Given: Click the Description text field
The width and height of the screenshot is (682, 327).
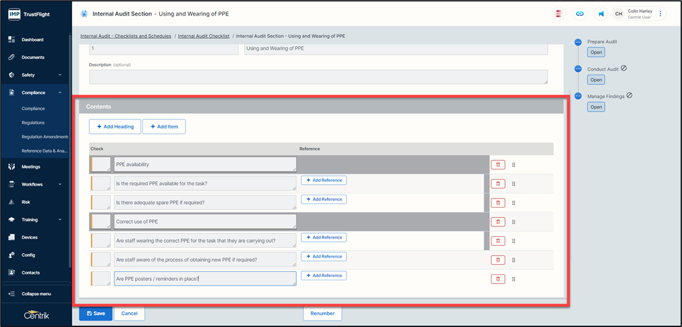Looking at the screenshot, I should coord(318,77).
